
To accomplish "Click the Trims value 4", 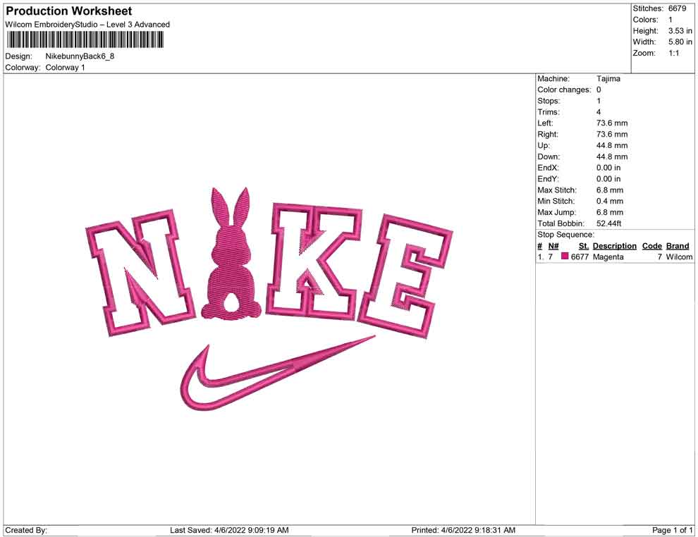I will [x=599, y=111].
